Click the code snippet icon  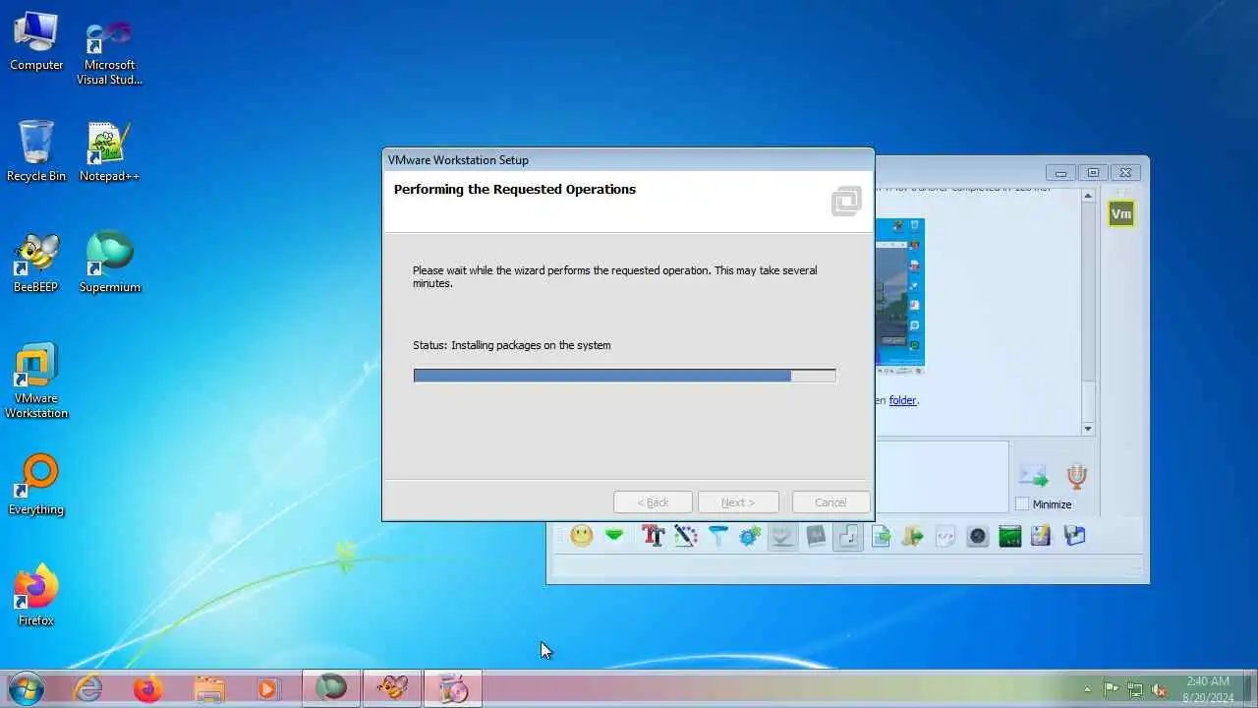[945, 536]
